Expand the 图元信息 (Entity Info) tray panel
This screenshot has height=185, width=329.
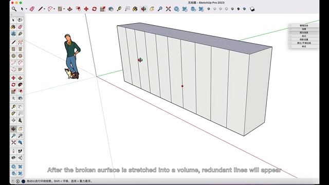click(x=304, y=32)
